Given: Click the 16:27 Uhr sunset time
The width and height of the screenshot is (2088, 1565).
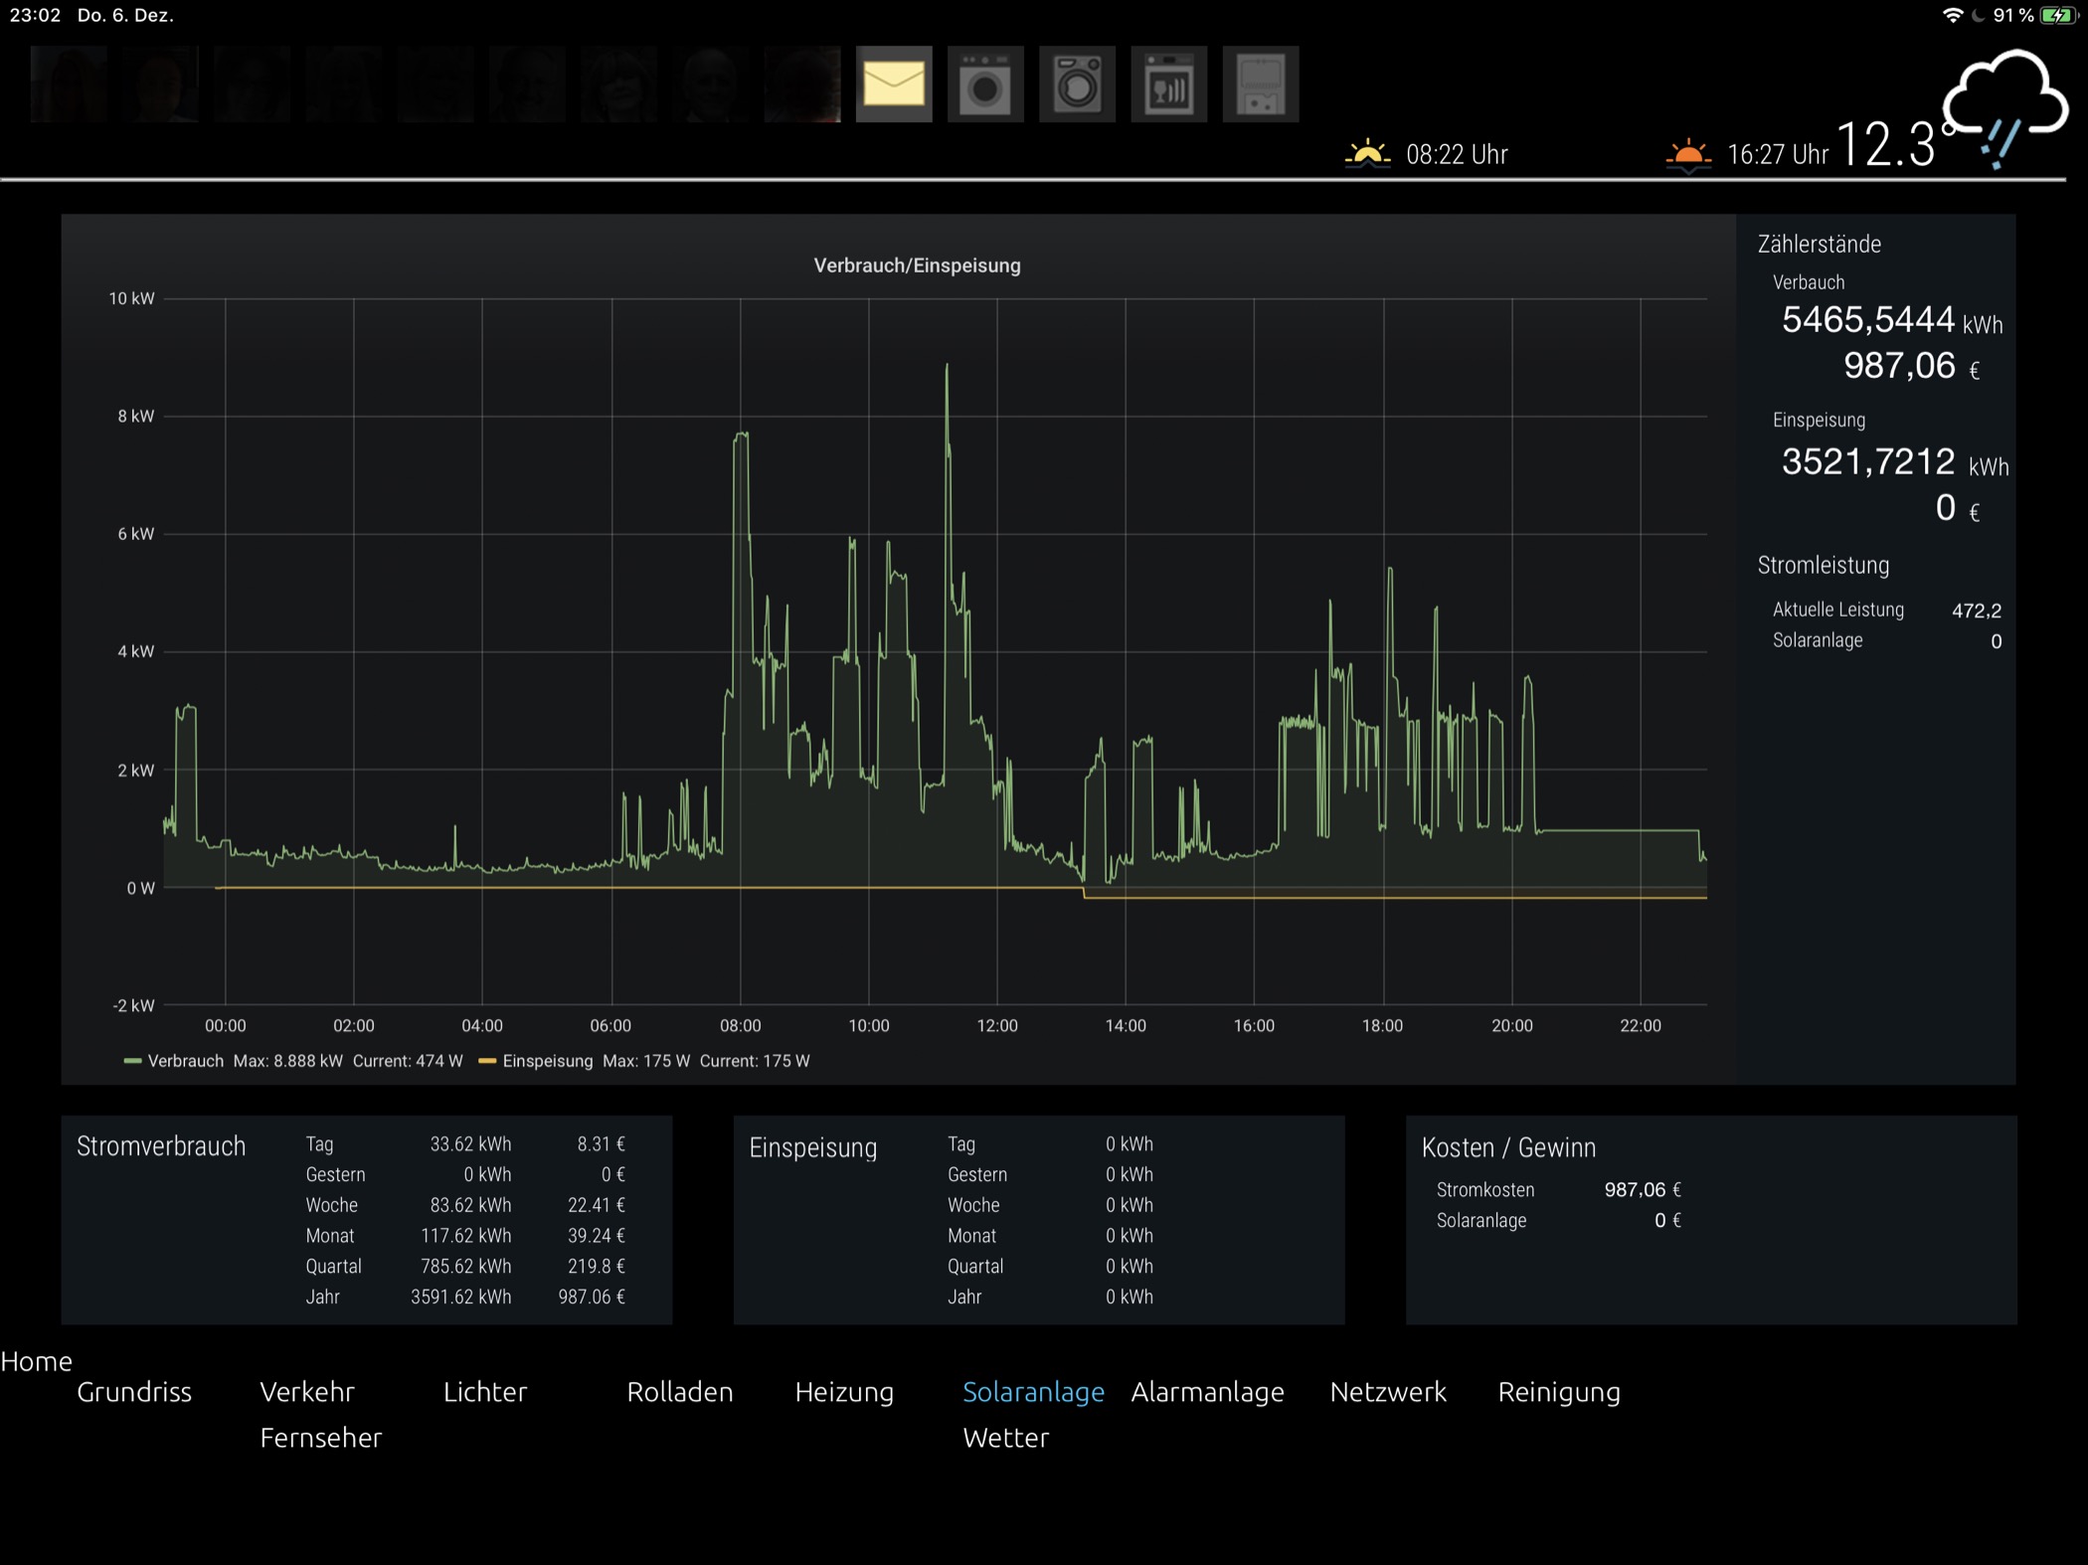Looking at the screenshot, I should click(x=1778, y=155).
